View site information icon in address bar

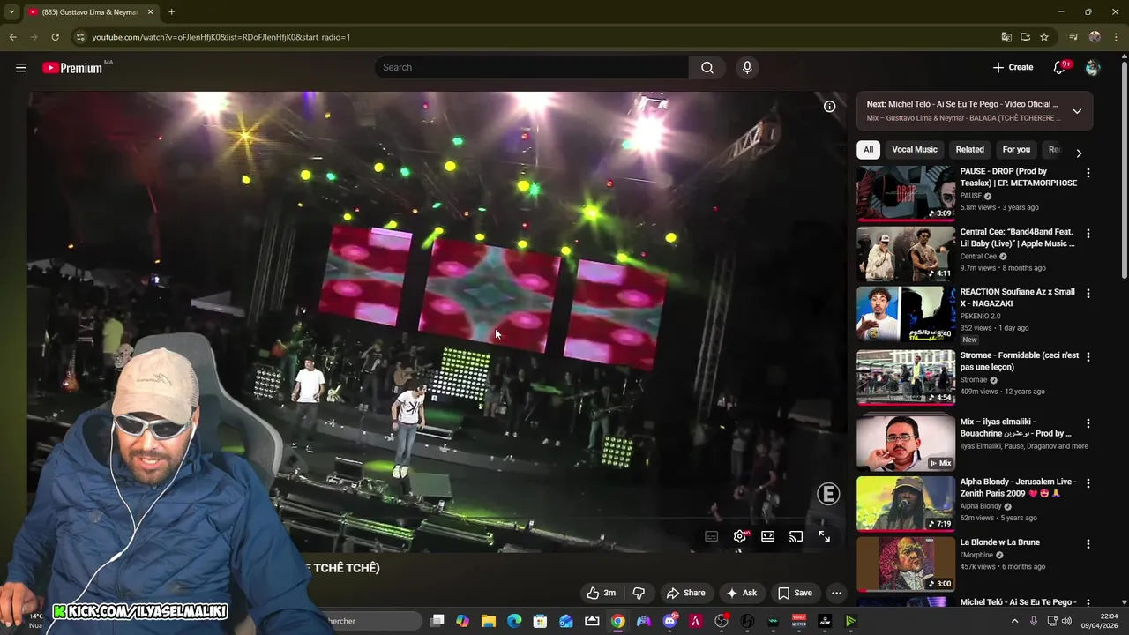[x=80, y=37]
